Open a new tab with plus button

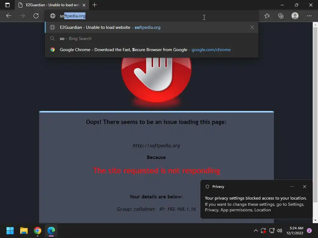(x=94, y=5)
